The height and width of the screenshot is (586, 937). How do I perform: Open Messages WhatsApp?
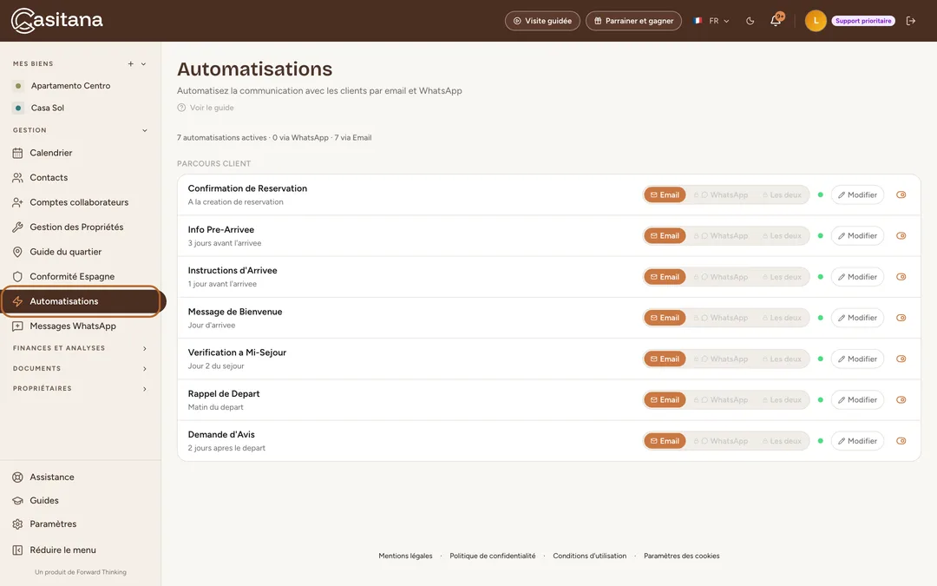(x=81, y=326)
